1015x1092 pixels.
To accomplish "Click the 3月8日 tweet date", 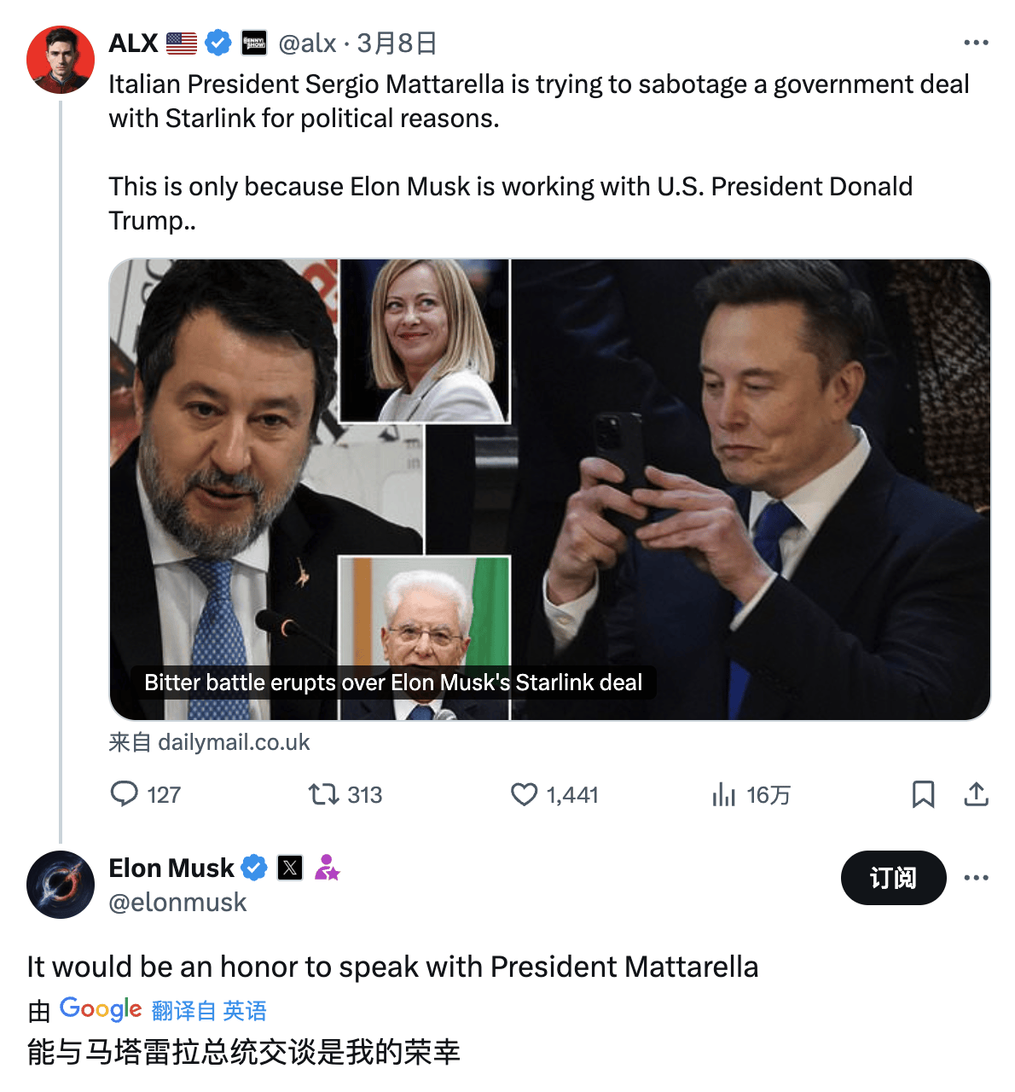I will click(x=397, y=43).
